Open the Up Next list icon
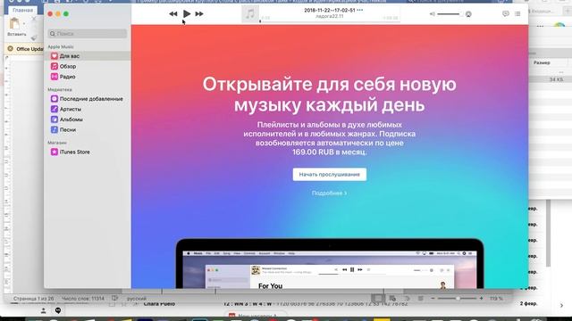This screenshot has height=321, width=572. (x=517, y=14)
